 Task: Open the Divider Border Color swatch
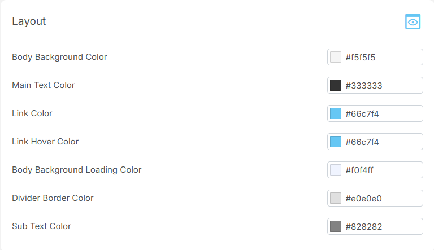pyautogui.click(x=336, y=198)
